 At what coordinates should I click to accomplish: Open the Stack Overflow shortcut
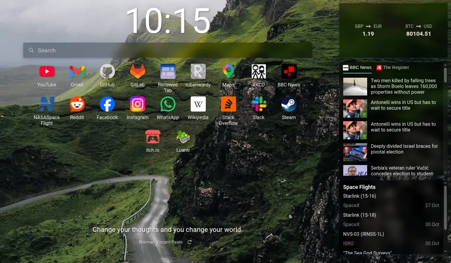[x=228, y=111]
